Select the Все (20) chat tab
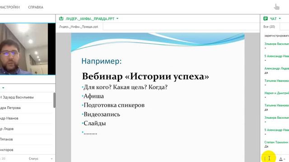Viewport: 289px width, 162px height. [x=269, y=27]
